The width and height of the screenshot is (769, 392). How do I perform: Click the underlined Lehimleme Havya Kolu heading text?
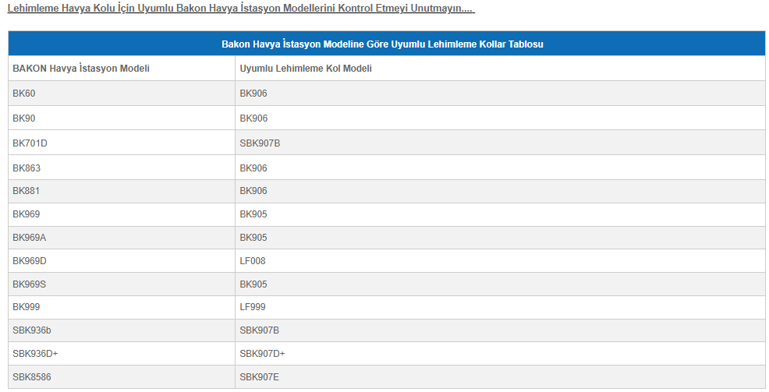click(x=240, y=8)
